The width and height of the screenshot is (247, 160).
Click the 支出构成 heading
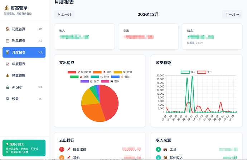click(67, 63)
